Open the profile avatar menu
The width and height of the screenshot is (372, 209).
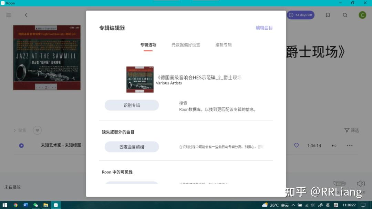362,15
